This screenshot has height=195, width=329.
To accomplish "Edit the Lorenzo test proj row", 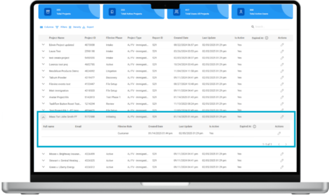I will click(282, 65).
